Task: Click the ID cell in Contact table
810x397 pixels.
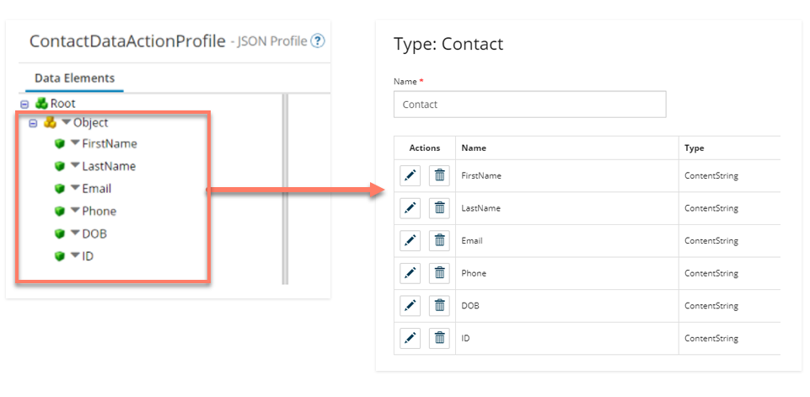Action: pos(566,339)
